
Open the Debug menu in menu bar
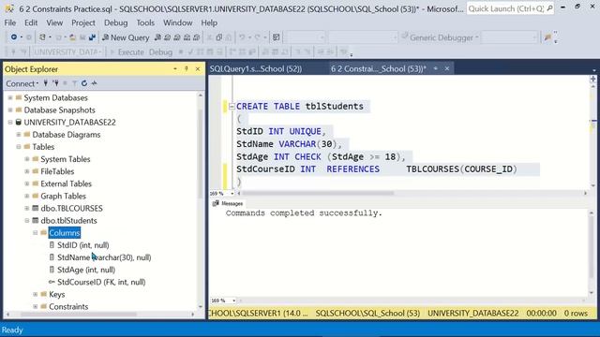(116, 22)
